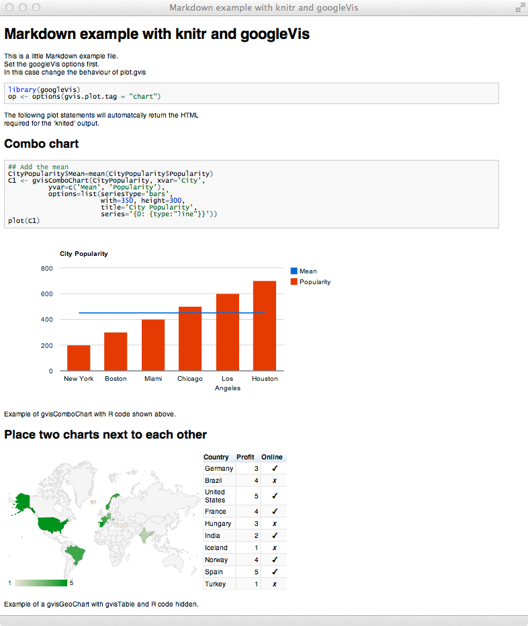This screenshot has width=528, height=626.
Task: Select the Germany table row
Action: tap(245, 468)
